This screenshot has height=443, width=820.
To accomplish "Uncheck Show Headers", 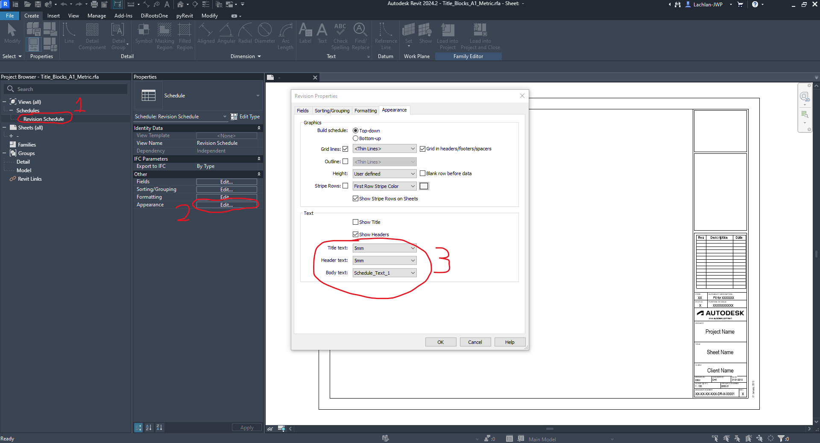I will [355, 235].
